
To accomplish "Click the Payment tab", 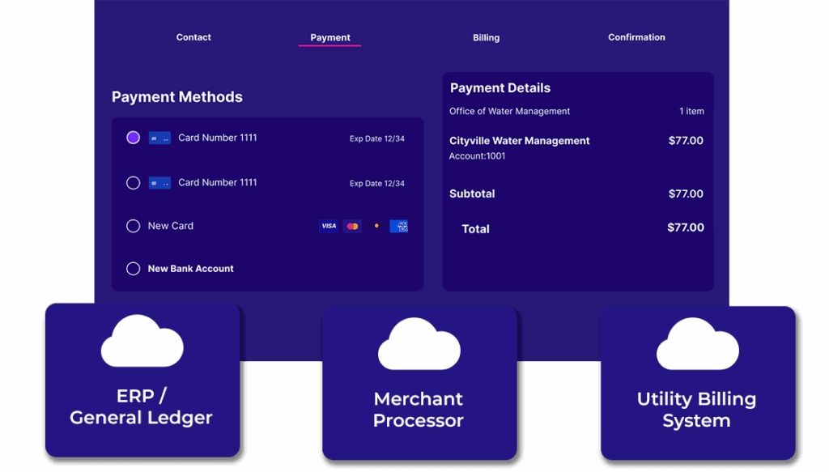I will coord(330,38).
